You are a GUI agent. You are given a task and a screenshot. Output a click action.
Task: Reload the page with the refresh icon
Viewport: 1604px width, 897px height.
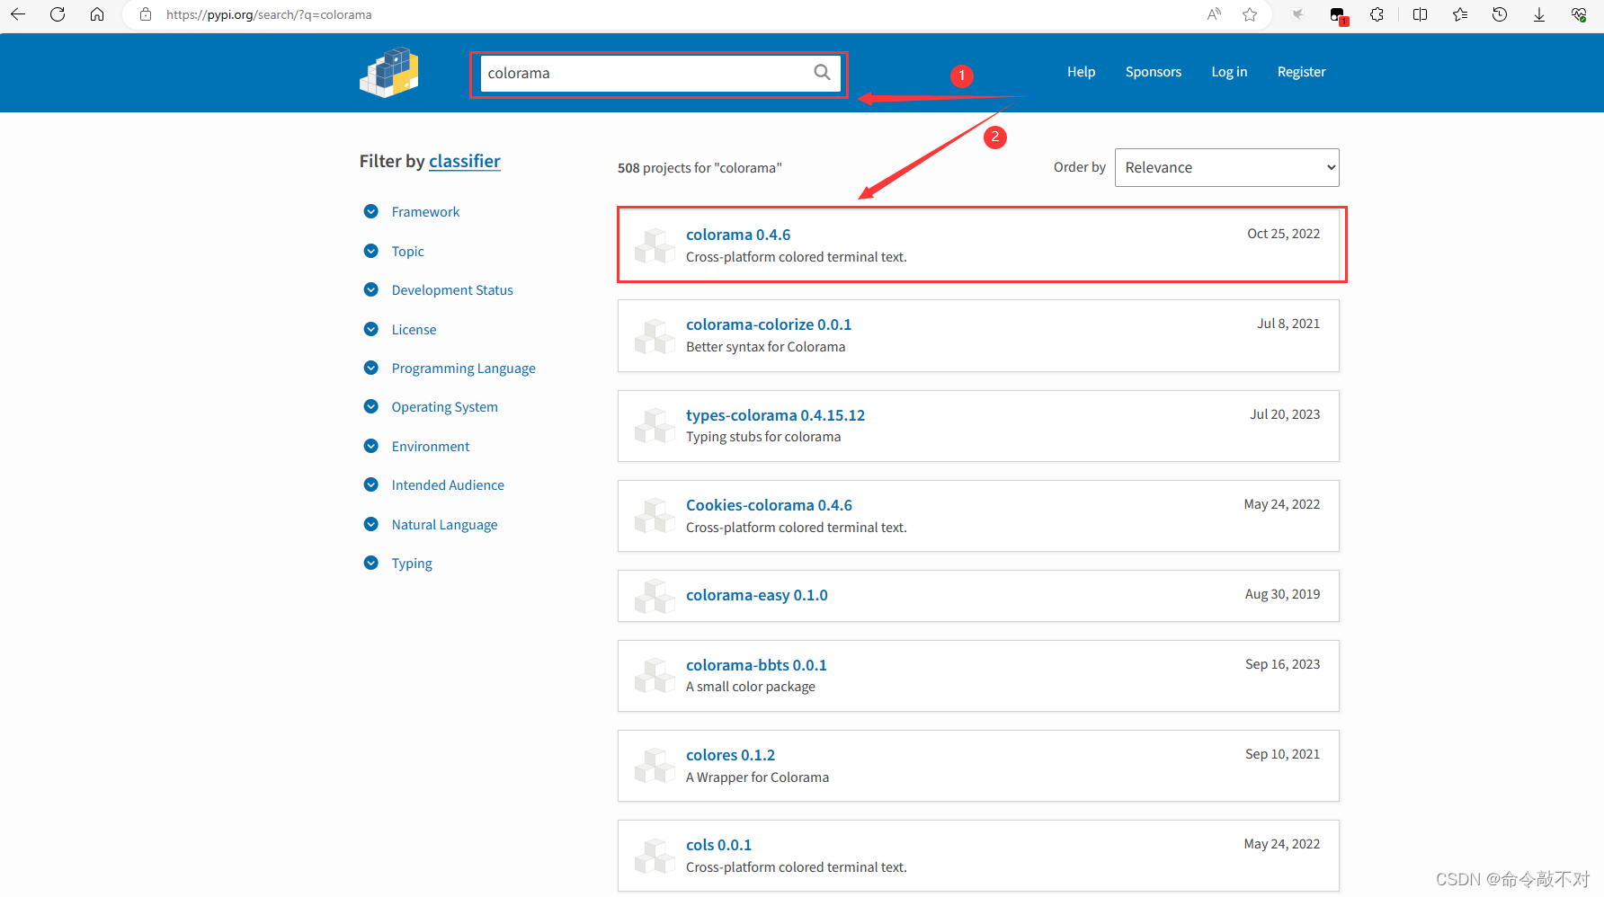click(x=58, y=14)
